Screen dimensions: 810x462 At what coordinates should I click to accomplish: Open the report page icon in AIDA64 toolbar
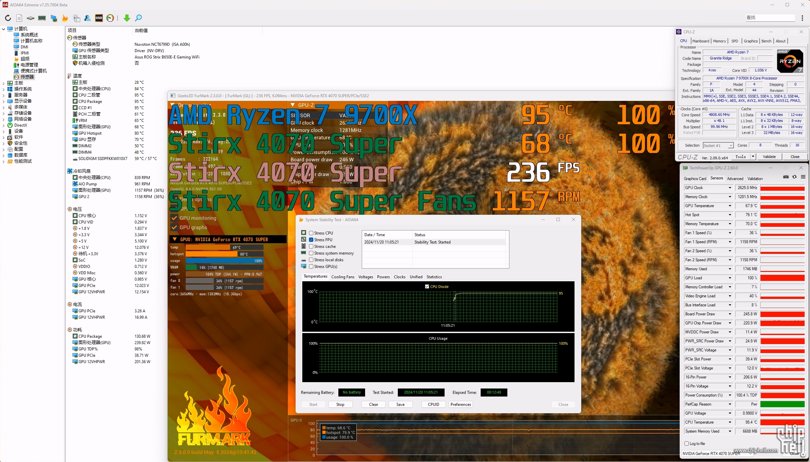19,18
